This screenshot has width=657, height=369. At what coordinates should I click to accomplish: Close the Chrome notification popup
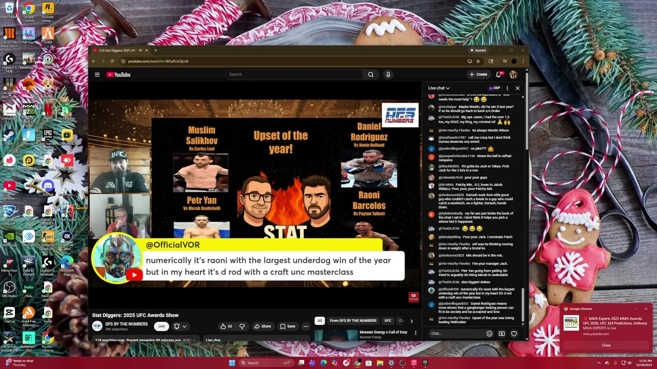tap(606, 345)
